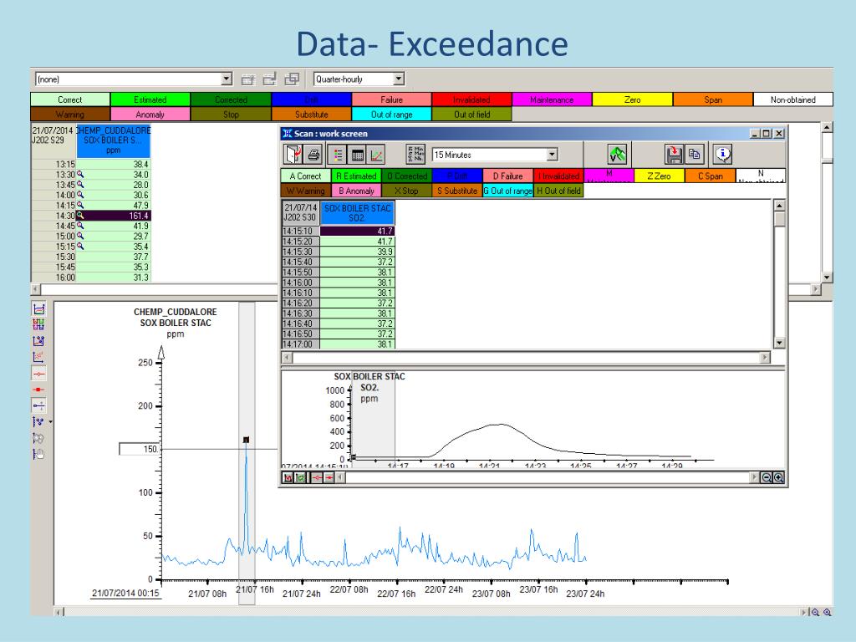Click the Estimated status swatch in main legend
The height and width of the screenshot is (642, 856).
pos(150,99)
